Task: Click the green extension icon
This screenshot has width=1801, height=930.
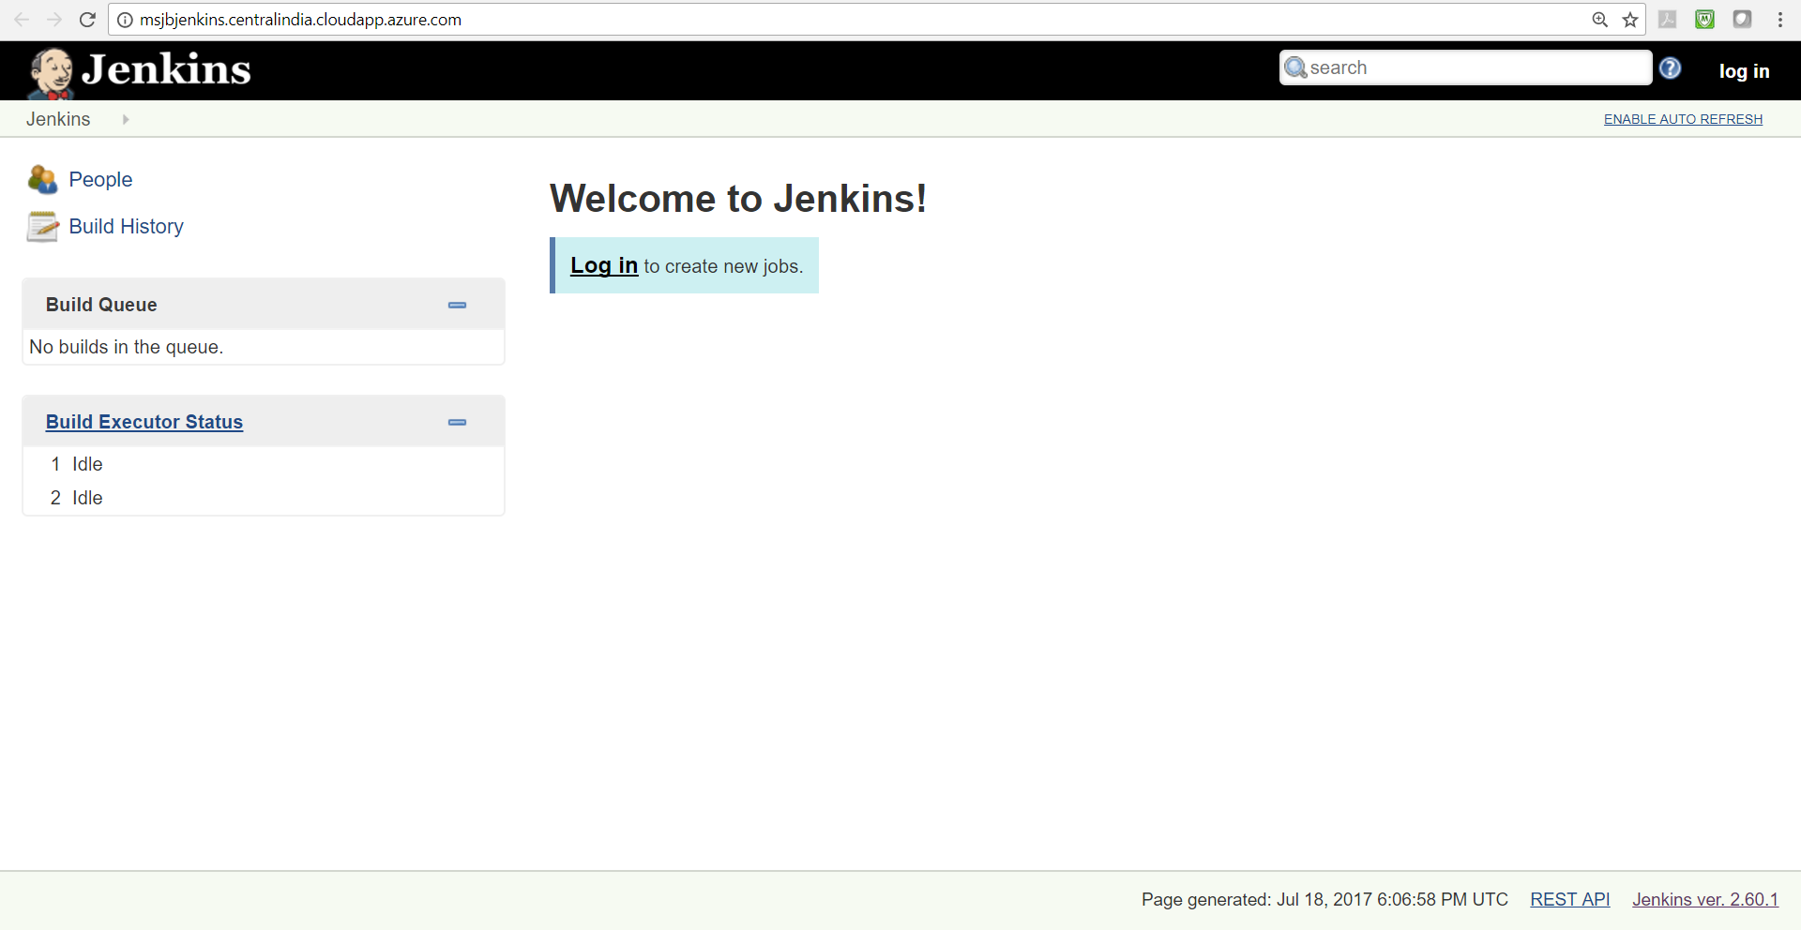Action: tap(1704, 19)
